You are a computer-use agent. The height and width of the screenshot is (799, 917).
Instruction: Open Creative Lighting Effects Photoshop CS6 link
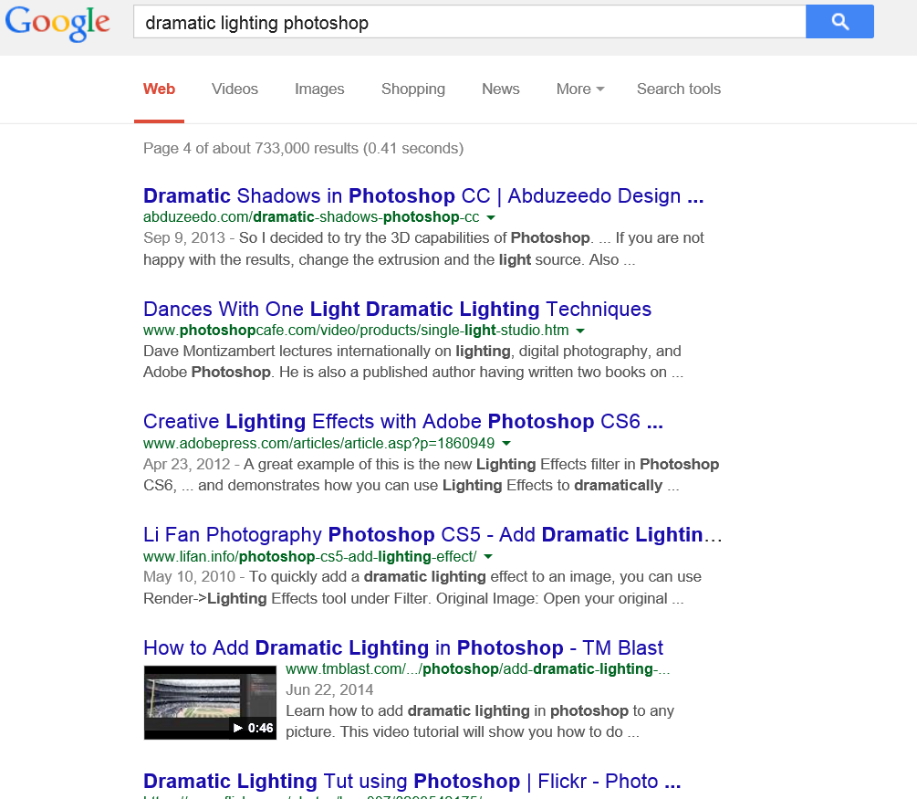pos(403,422)
